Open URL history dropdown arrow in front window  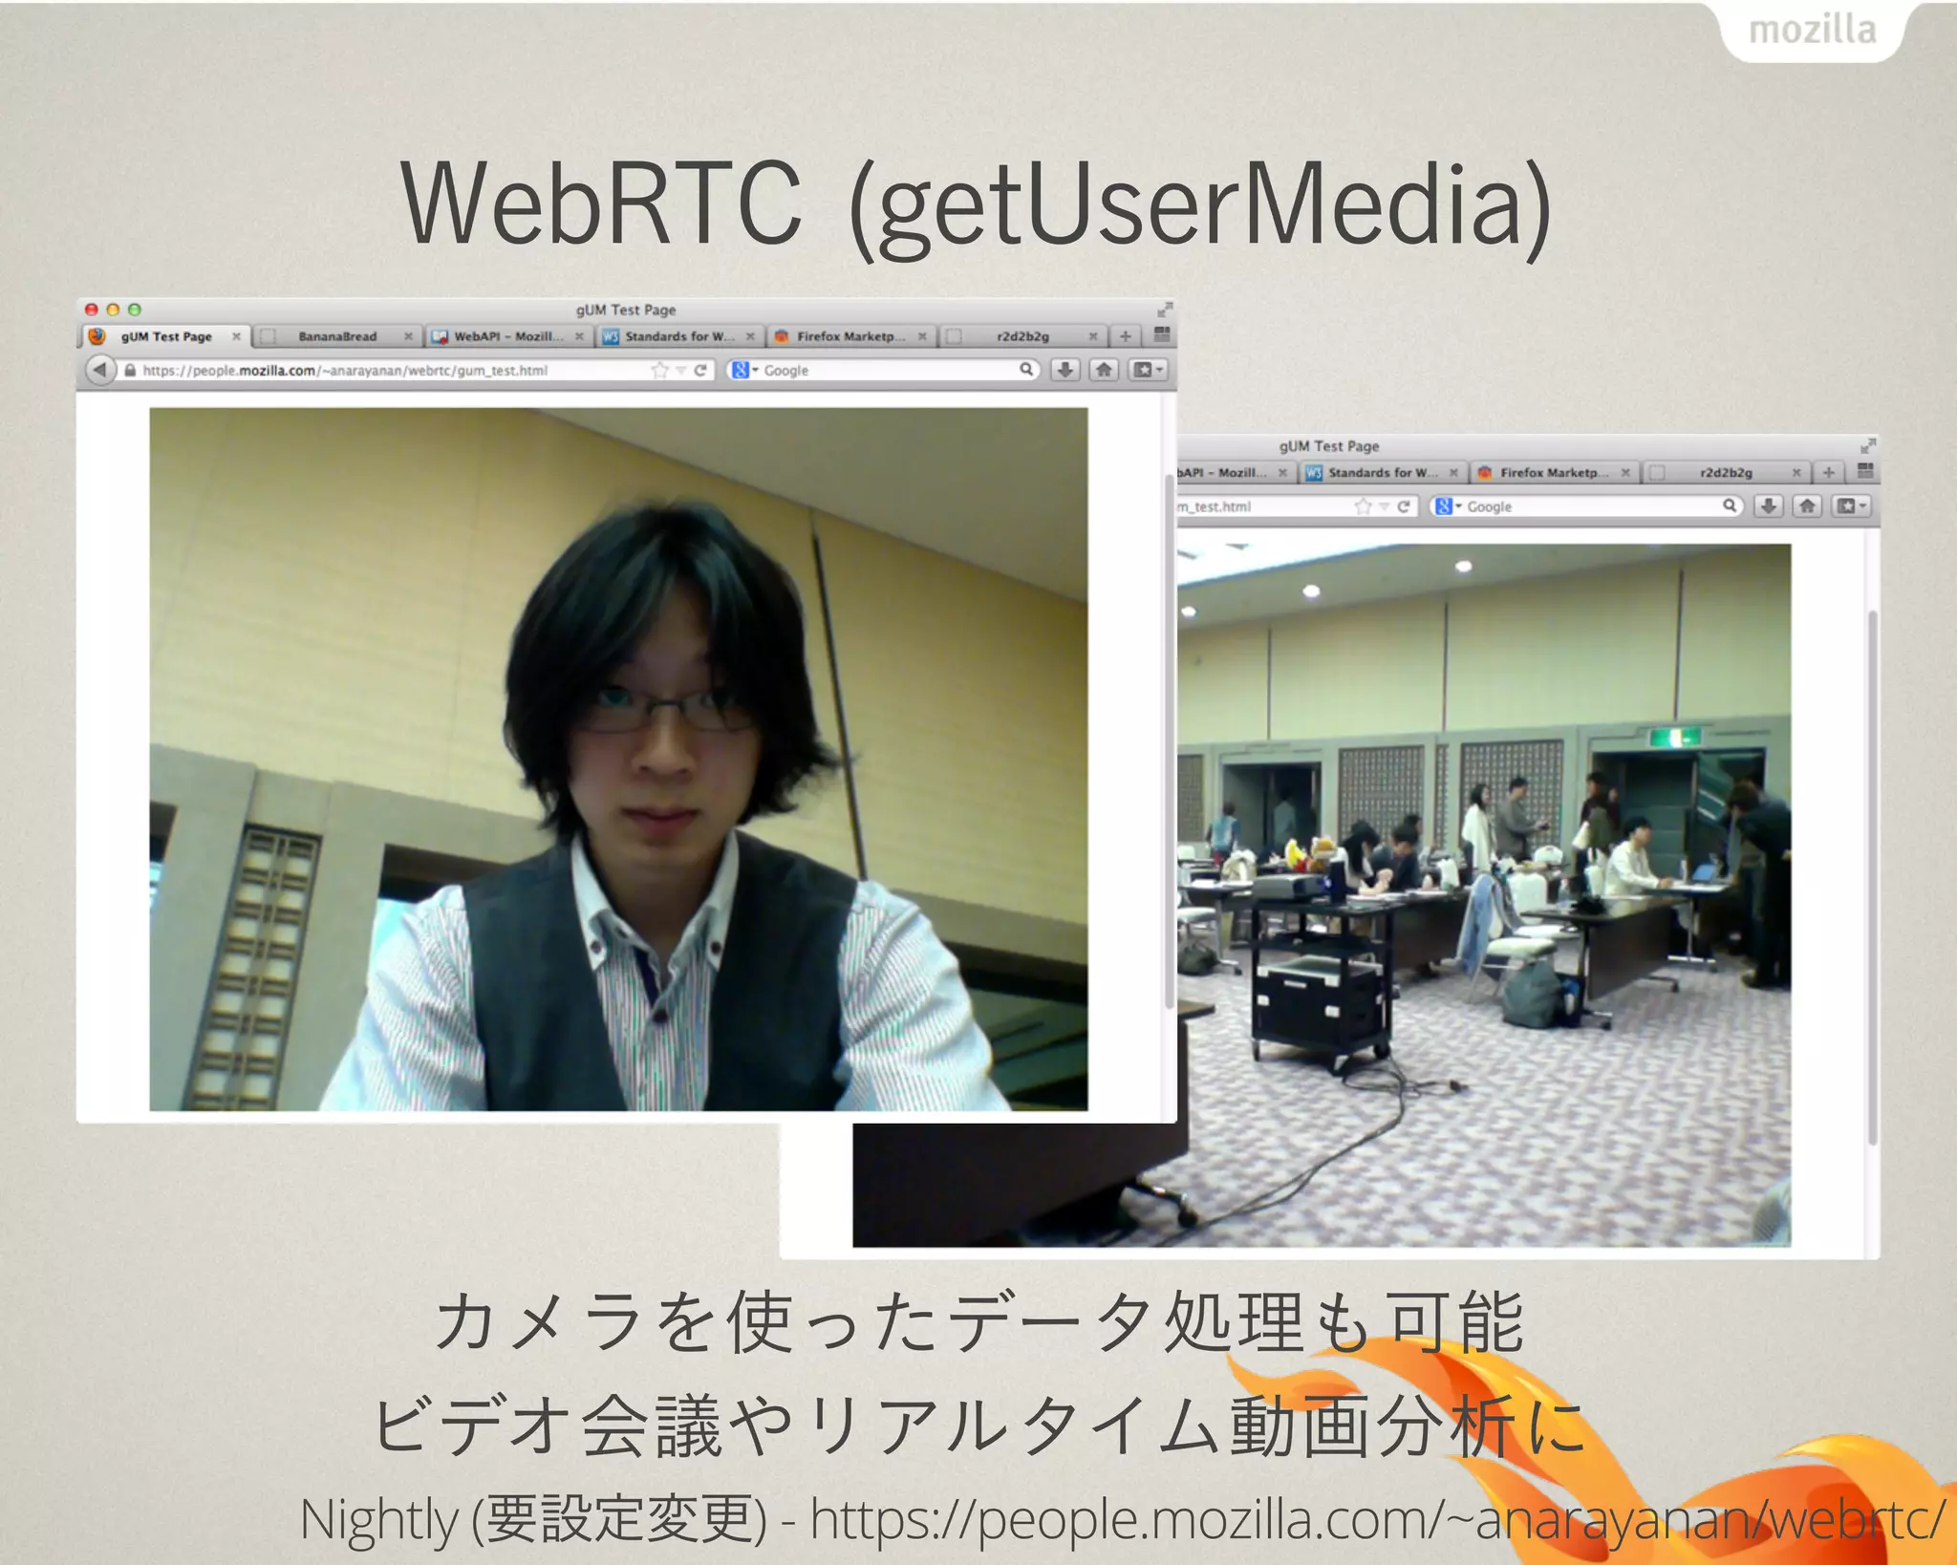click(681, 370)
